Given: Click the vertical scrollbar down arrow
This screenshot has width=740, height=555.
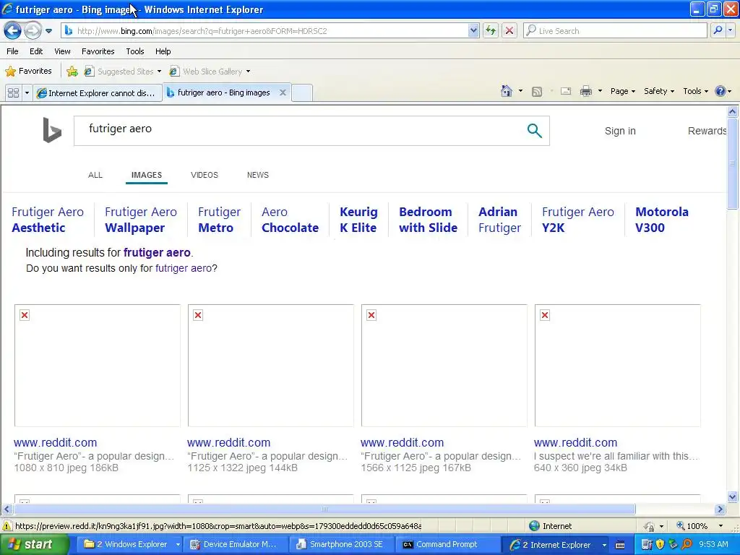Looking at the screenshot, I should (x=733, y=496).
